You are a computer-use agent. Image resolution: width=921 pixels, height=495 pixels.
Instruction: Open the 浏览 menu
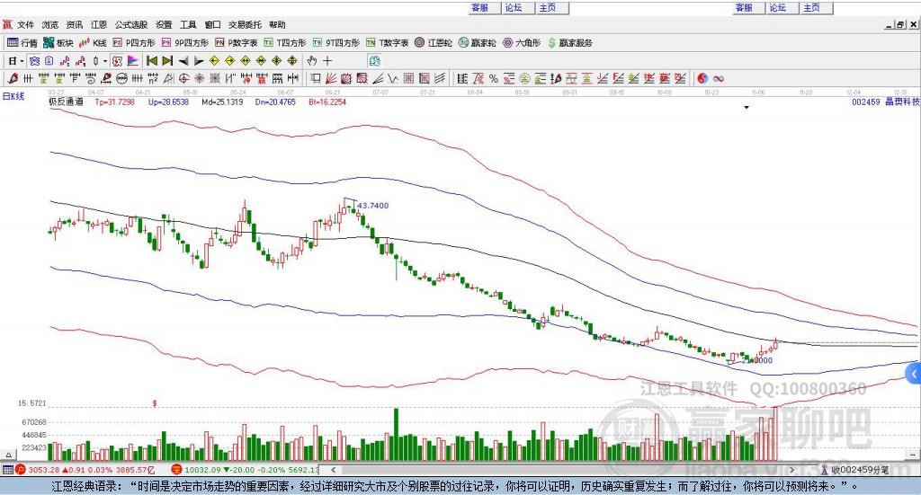tap(50, 24)
